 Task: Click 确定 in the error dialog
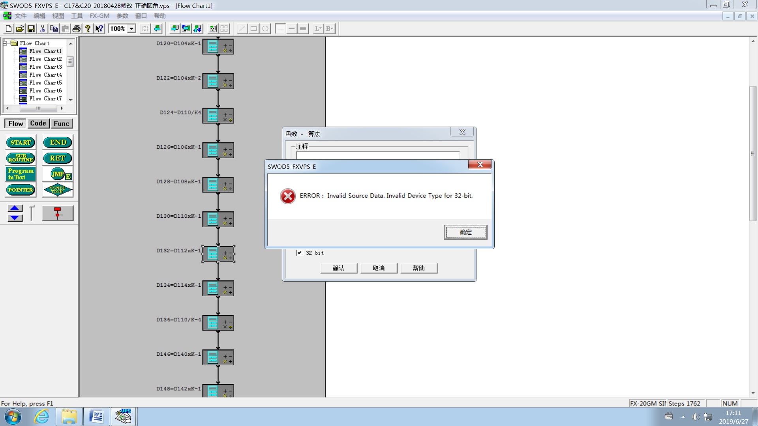[465, 232]
